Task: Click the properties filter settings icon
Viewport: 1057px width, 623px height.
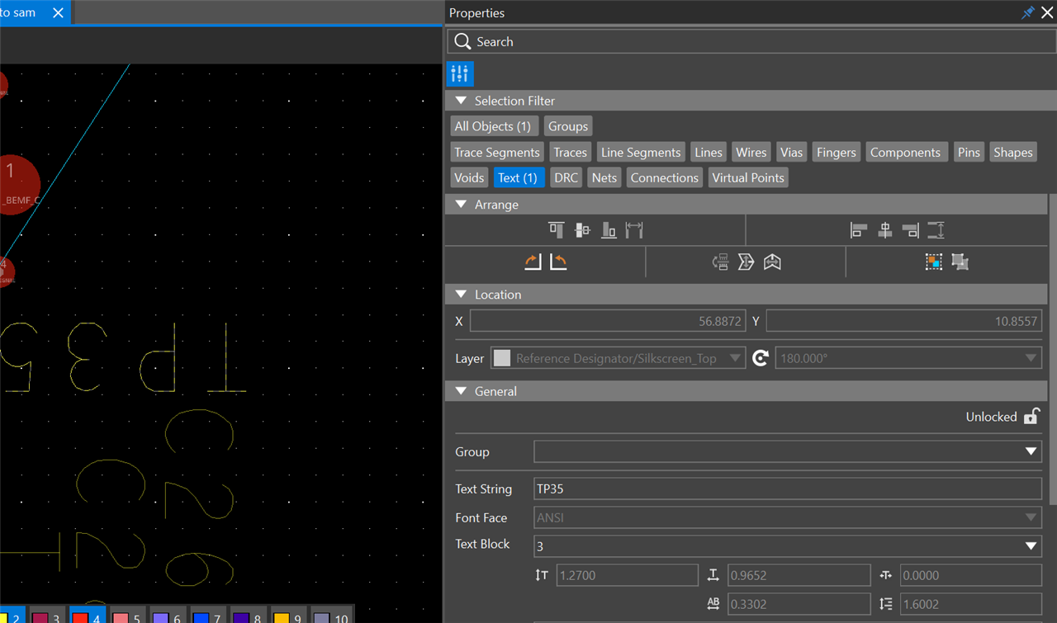Action: [x=460, y=73]
